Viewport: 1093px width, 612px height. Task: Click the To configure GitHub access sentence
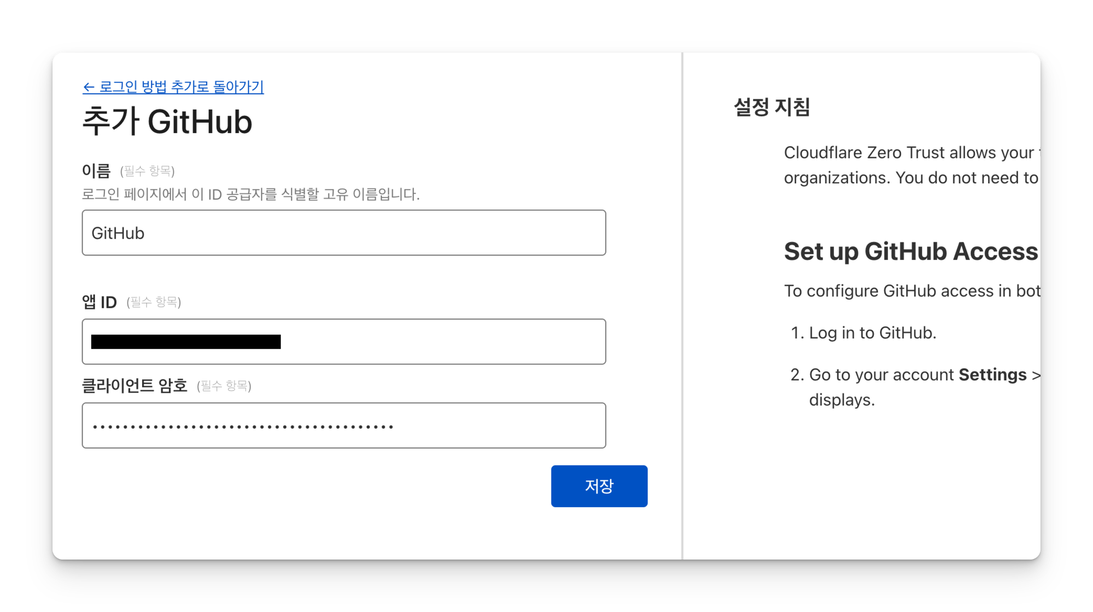912,291
